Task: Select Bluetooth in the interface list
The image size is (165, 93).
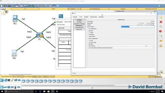Action: (79, 29)
